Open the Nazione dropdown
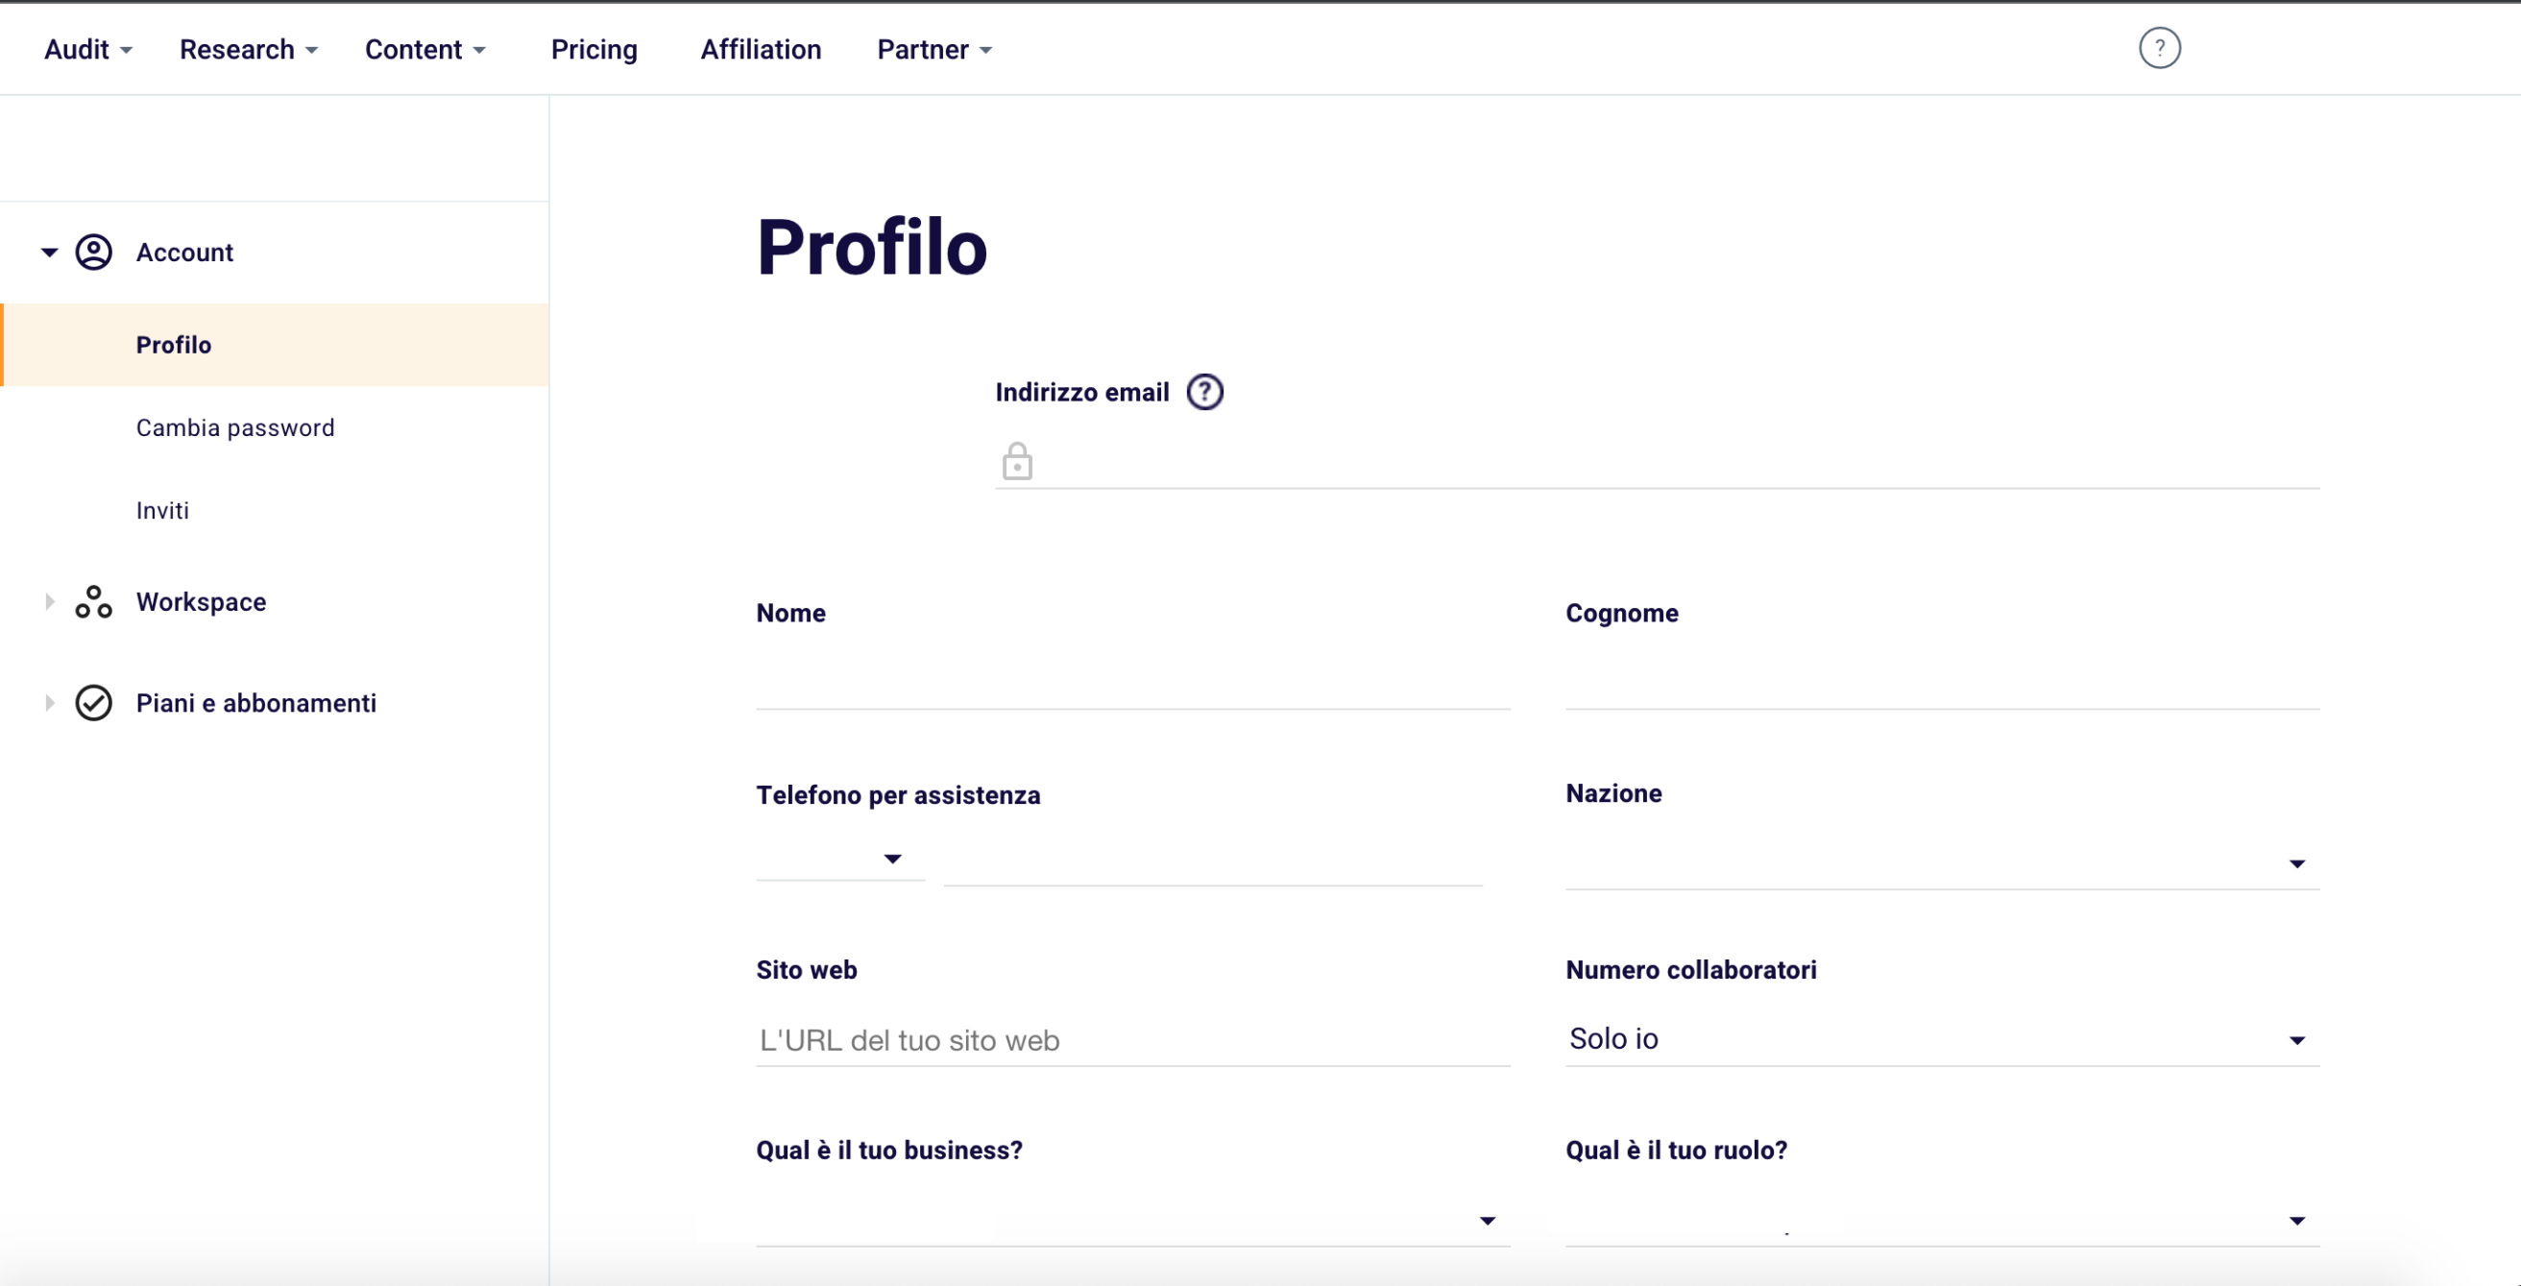 click(1942, 862)
